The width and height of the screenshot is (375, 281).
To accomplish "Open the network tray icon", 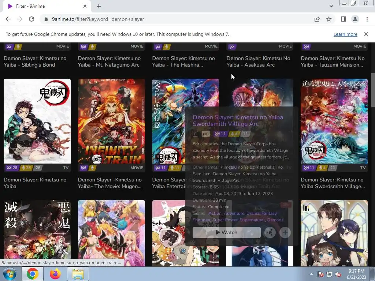I will (329, 274).
